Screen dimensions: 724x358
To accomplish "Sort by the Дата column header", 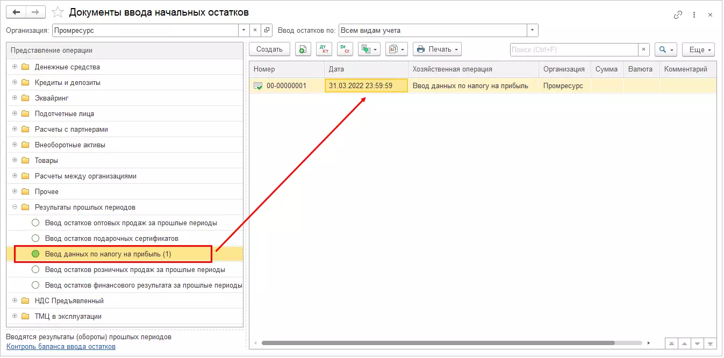I will coord(367,69).
